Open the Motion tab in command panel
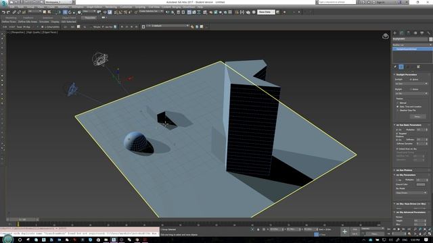Viewport: 433px width, 243px height. tap(415, 33)
